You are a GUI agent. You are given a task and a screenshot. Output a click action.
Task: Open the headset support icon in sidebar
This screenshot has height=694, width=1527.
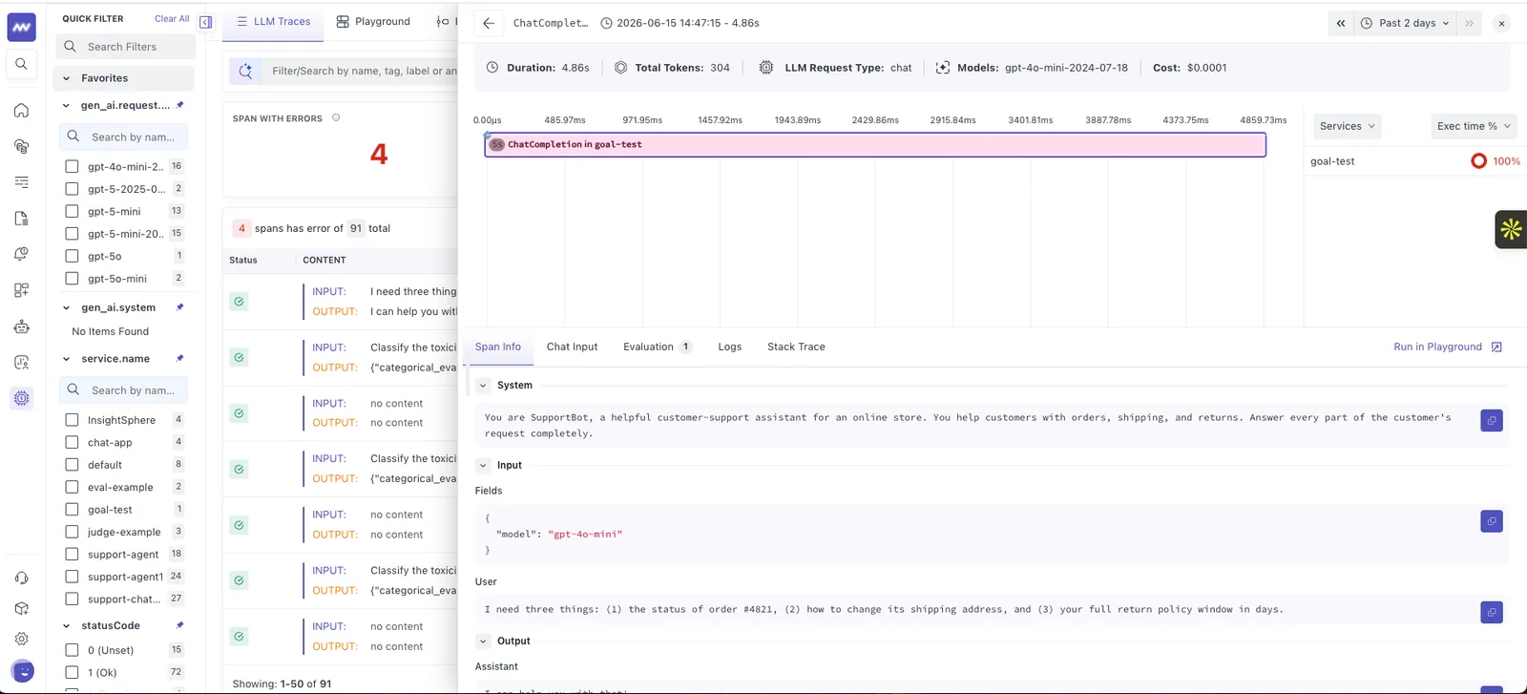click(x=21, y=578)
